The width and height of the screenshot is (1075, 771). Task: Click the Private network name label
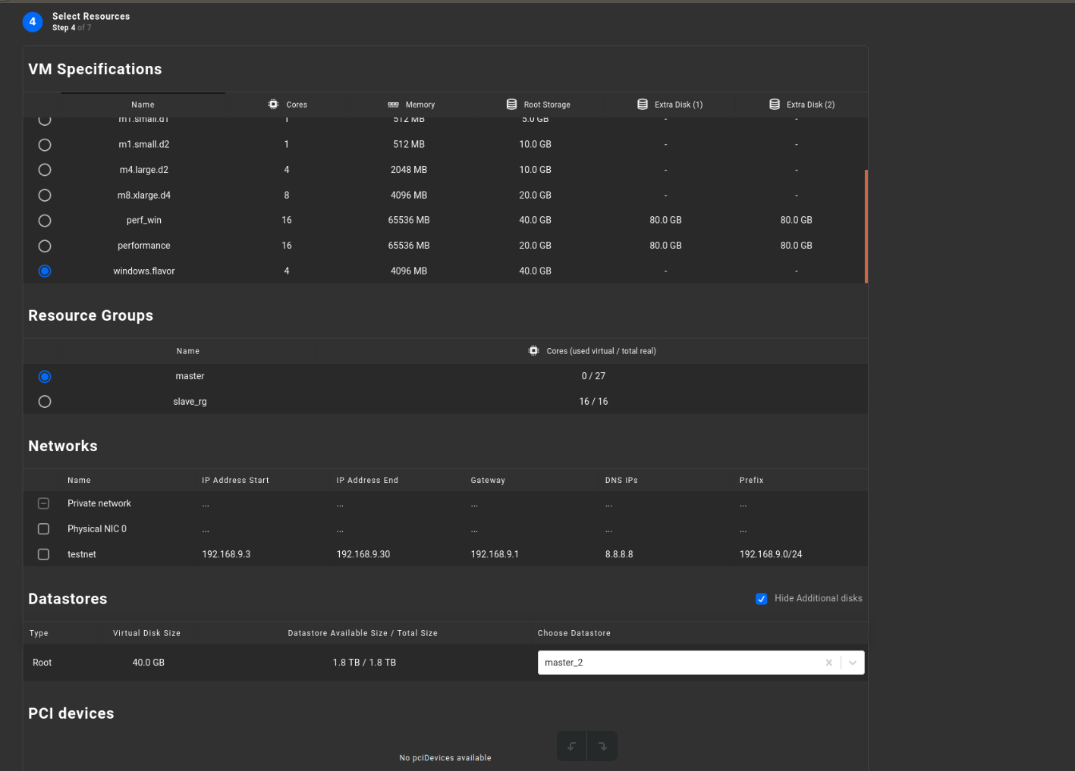click(99, 503)
